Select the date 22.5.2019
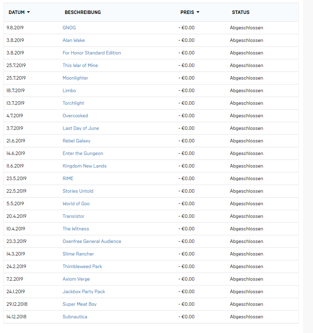Screen dimensions: 313x333 [16, 191]
